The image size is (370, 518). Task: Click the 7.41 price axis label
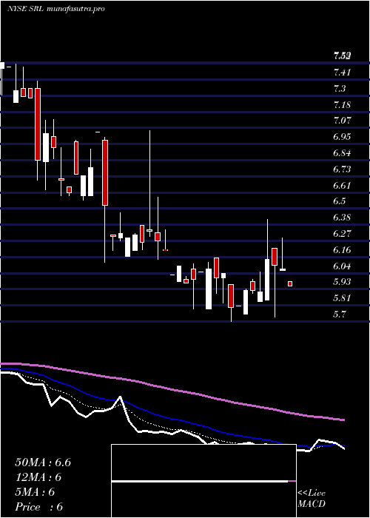[342, 72]
